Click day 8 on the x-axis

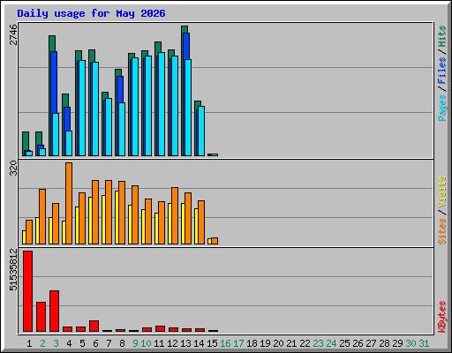point(122,343)
